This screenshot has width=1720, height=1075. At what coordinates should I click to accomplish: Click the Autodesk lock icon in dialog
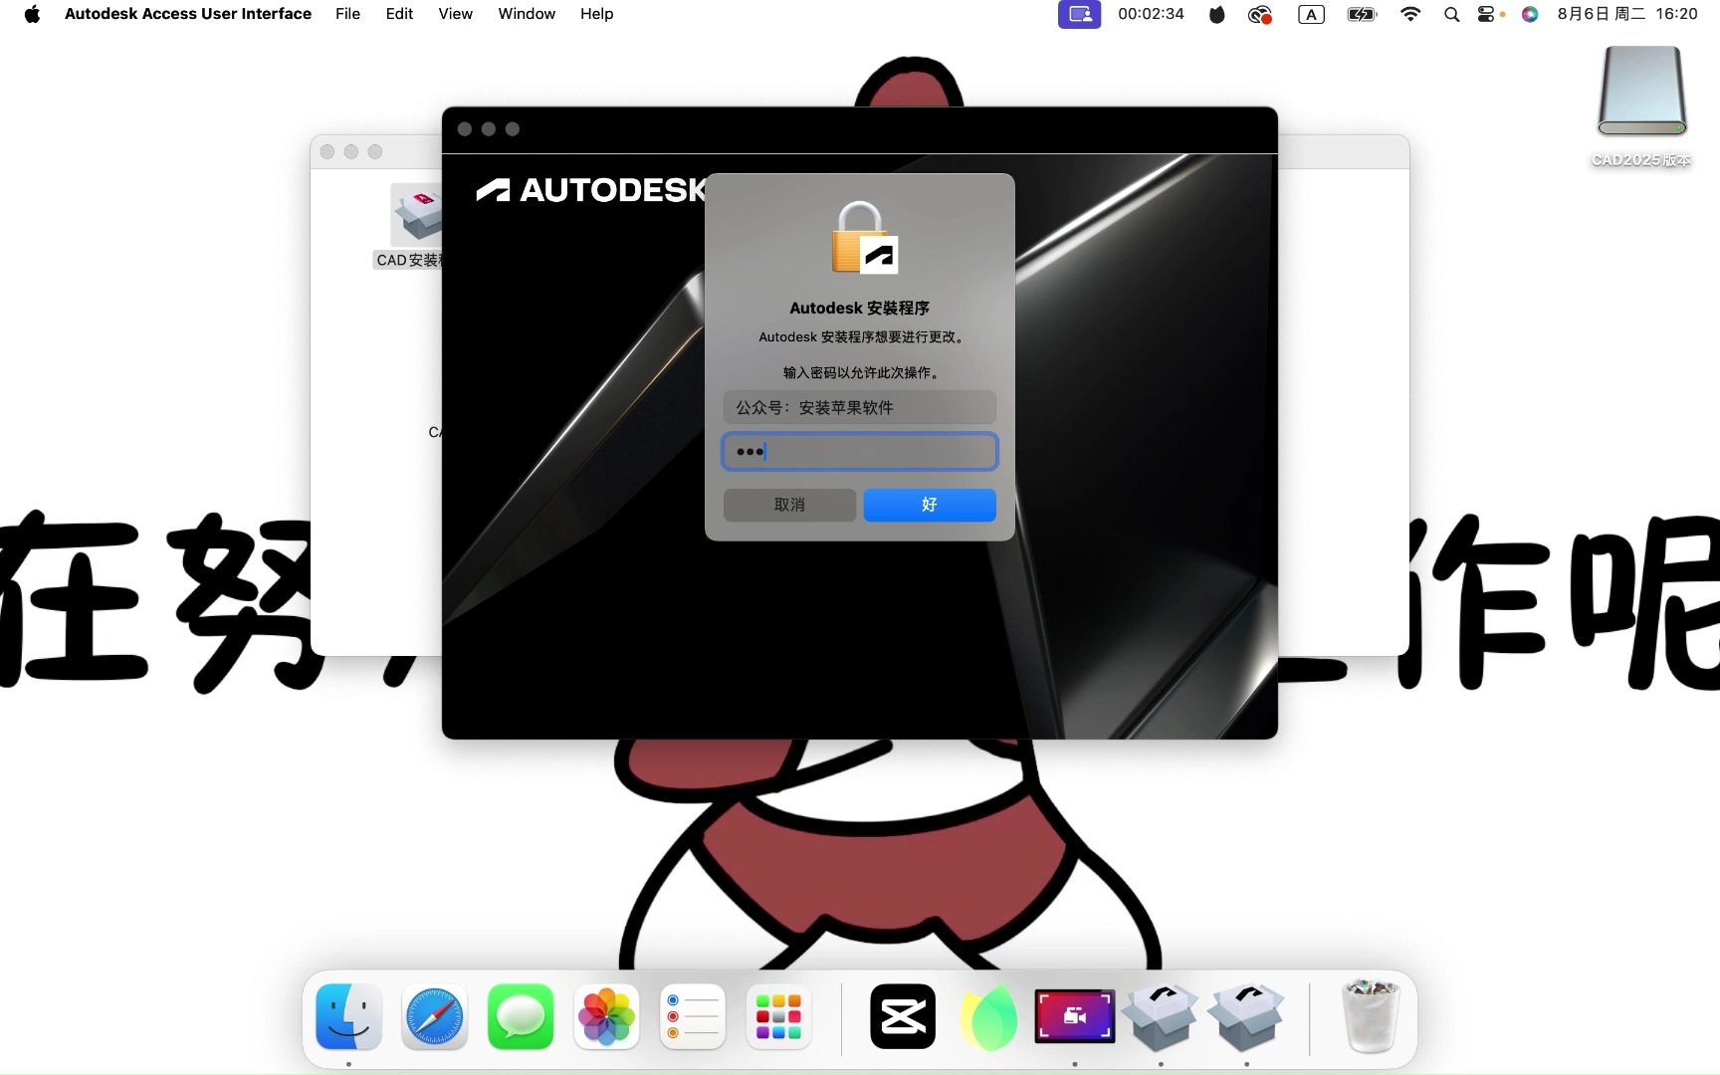[x=864, y=237]
